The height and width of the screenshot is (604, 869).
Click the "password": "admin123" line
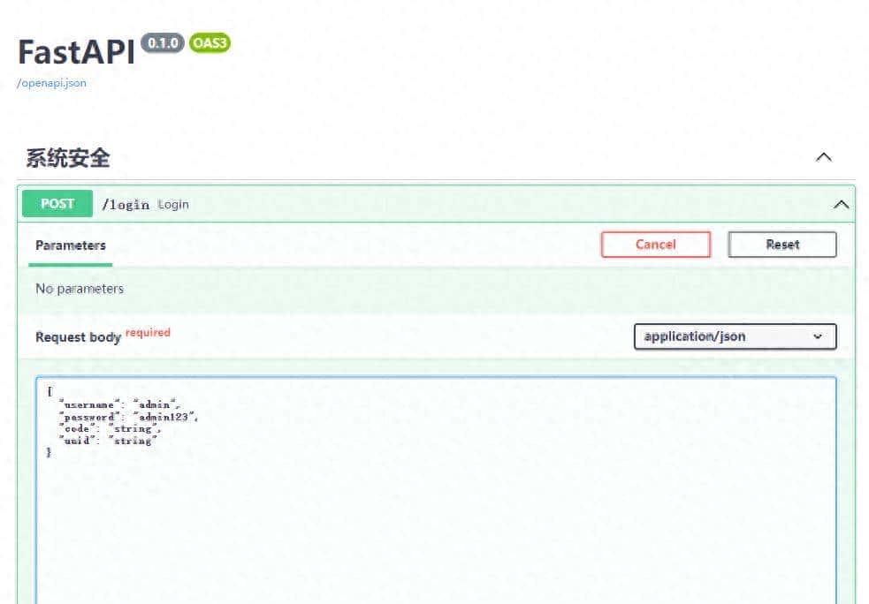click(x=128, y=417)
